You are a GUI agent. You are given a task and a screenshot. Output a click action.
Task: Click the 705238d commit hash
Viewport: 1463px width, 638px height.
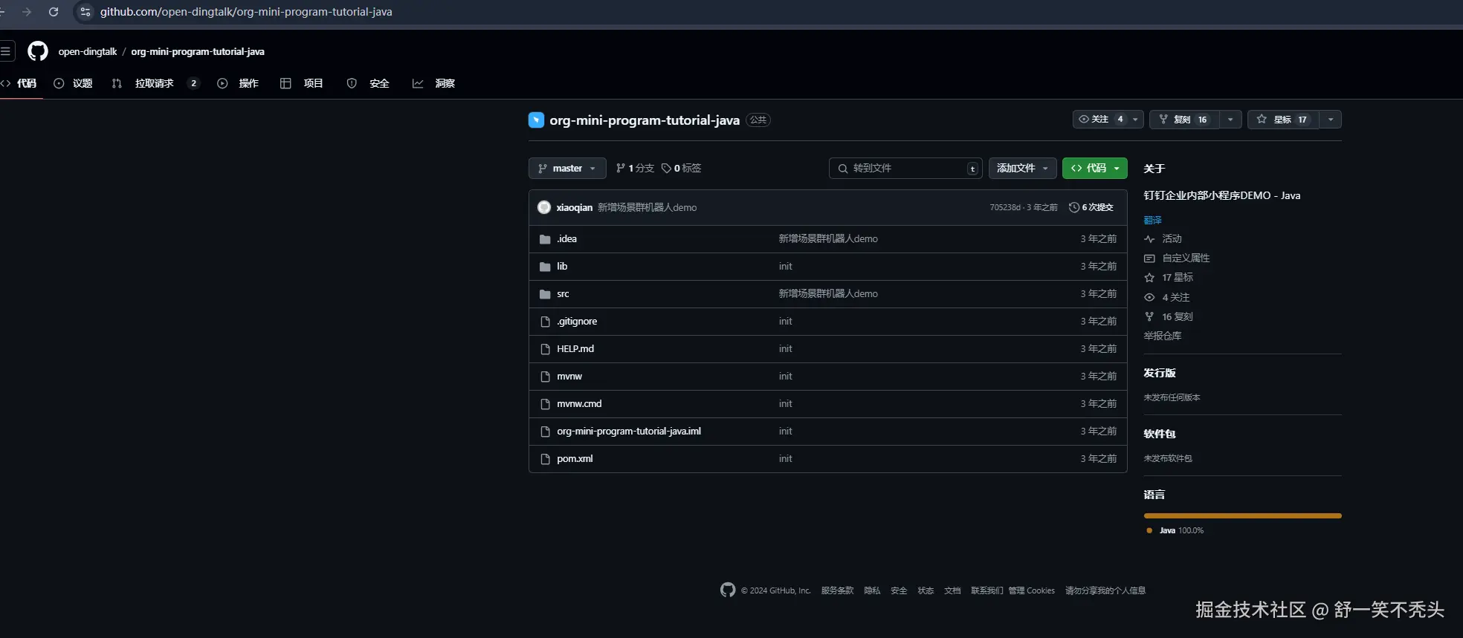point(1005,207)
